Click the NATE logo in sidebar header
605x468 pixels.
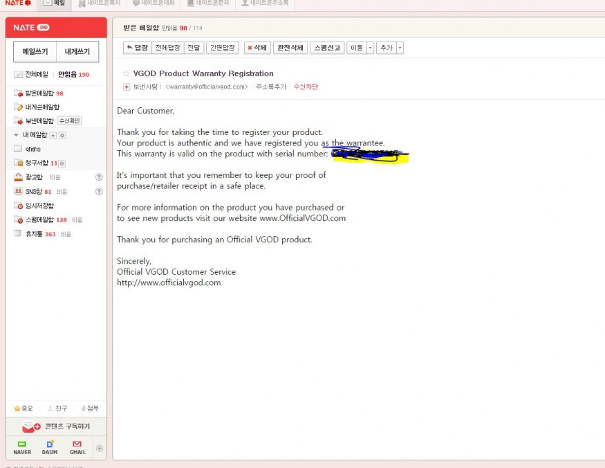point(24,28)
